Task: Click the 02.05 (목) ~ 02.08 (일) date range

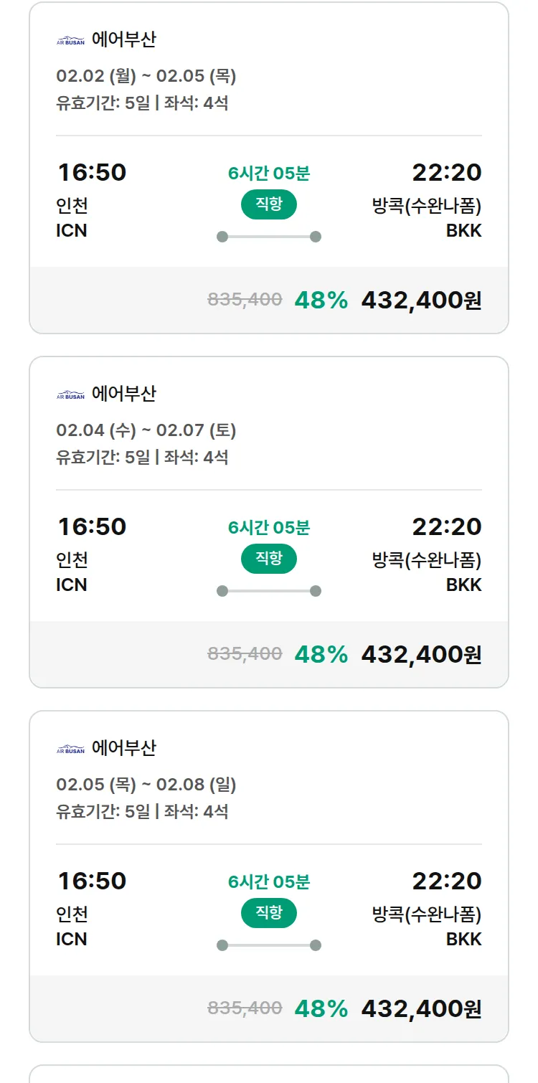Action: coord(146,785)
